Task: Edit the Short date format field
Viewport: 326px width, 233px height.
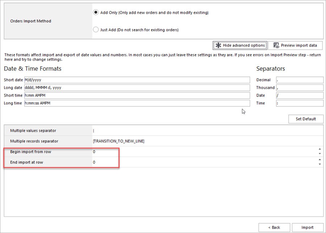Action: tap(137, 80)
